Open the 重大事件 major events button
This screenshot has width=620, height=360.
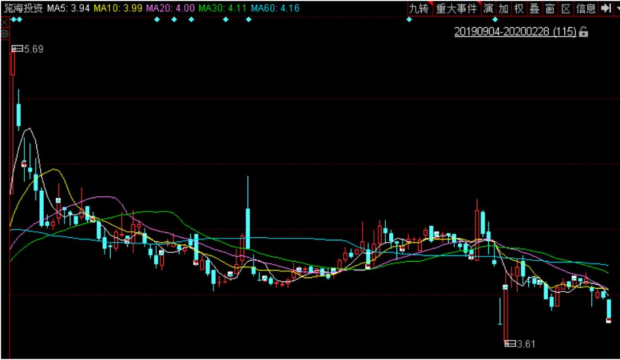coord(456,8)
